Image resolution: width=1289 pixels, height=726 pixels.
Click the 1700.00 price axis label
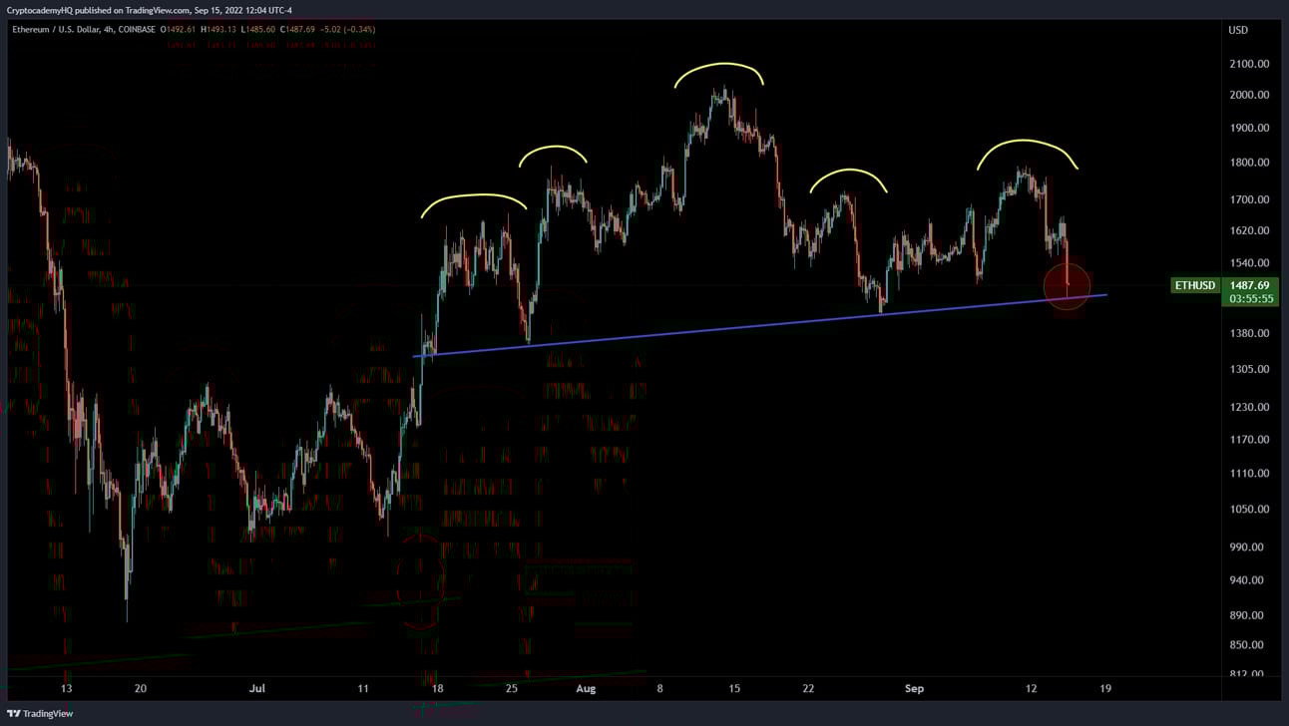pyautogui.click(x=1249, y=199)
